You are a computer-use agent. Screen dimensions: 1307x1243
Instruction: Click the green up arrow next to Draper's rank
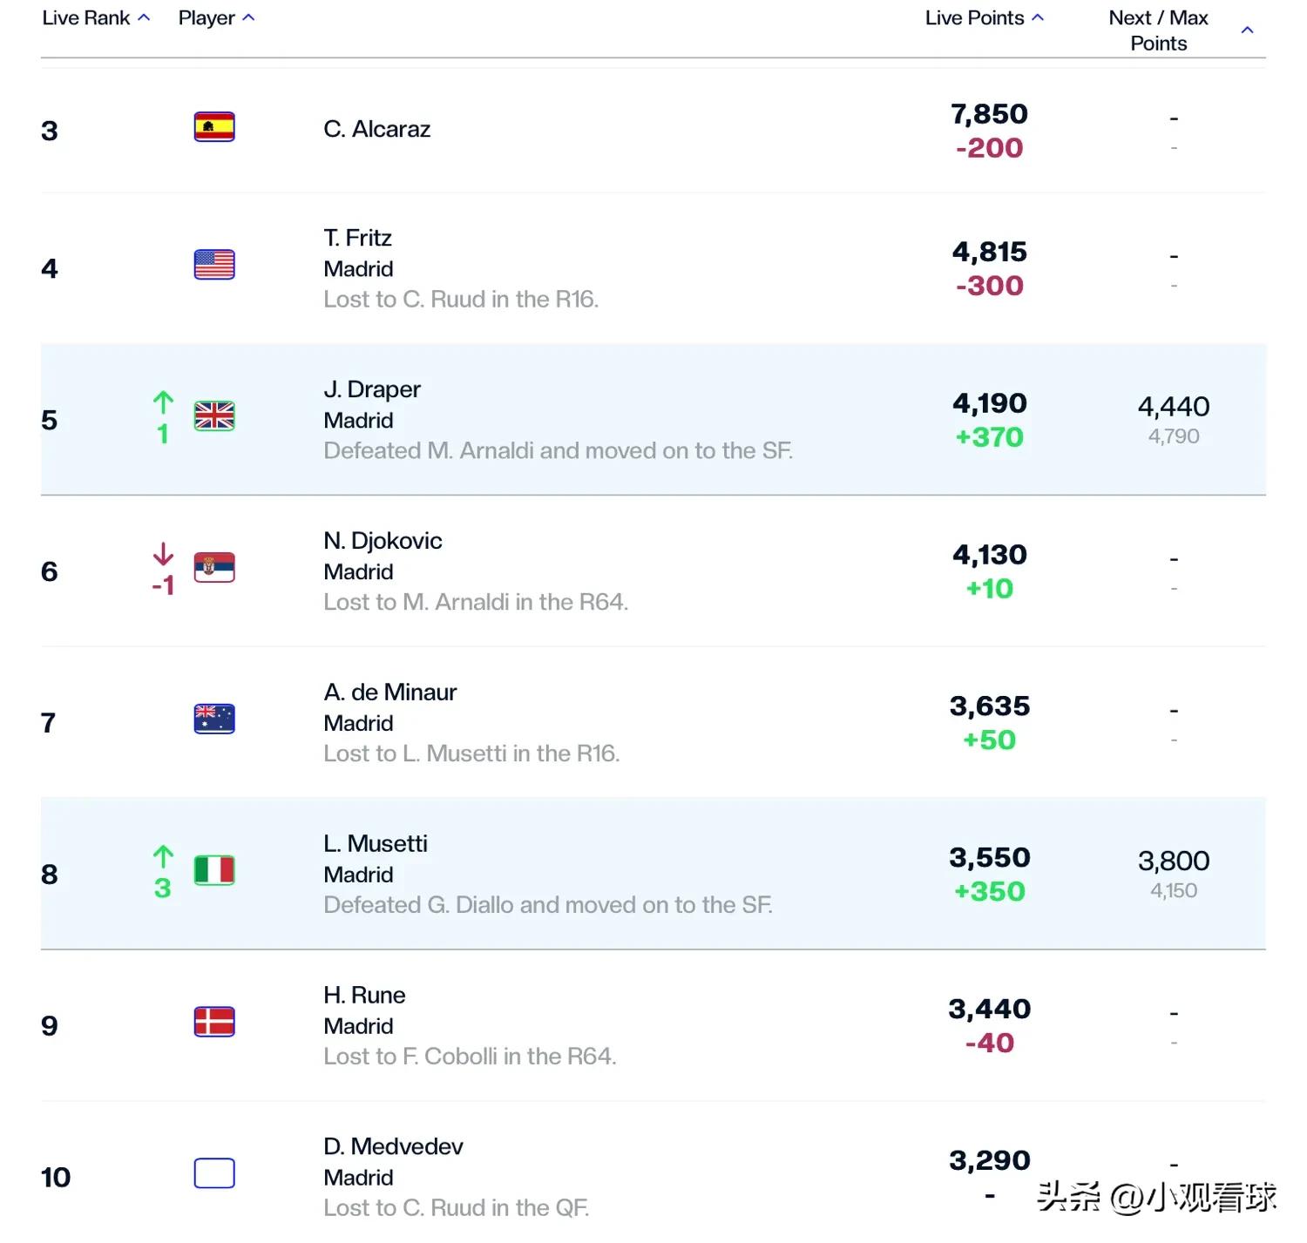click(x=163, y=402)
